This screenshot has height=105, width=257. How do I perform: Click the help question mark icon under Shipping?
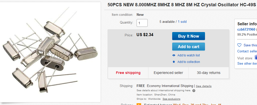tap(194, 90)
